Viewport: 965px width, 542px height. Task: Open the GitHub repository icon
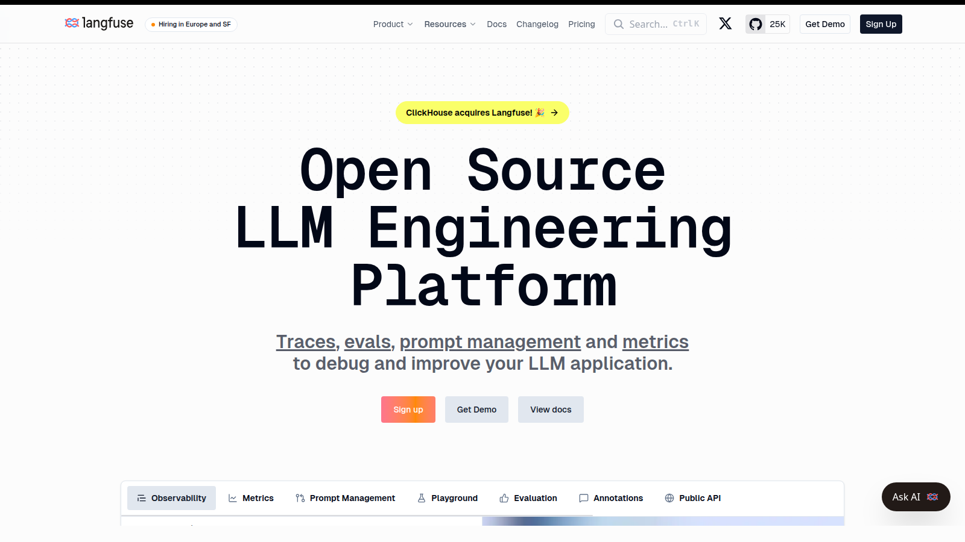[756, 24]
